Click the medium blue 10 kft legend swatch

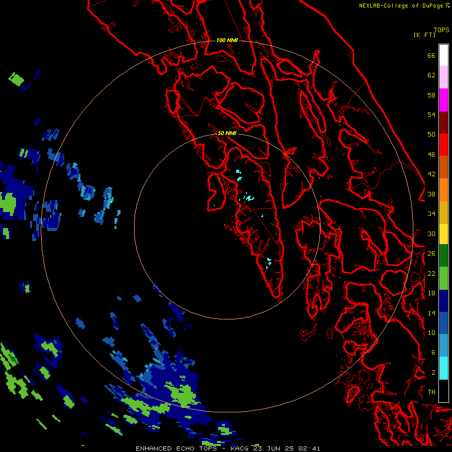[x=443, y=323]
